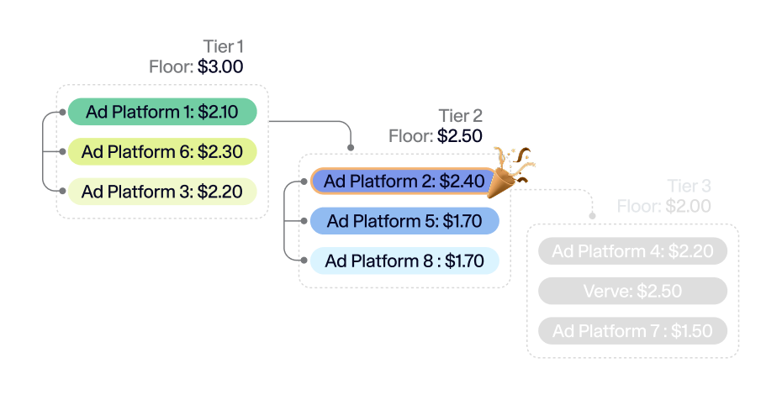The image size is (782, 395).
Task: Select the Ad Platform 5: $1.70 pill
Action: coord(404,221)
